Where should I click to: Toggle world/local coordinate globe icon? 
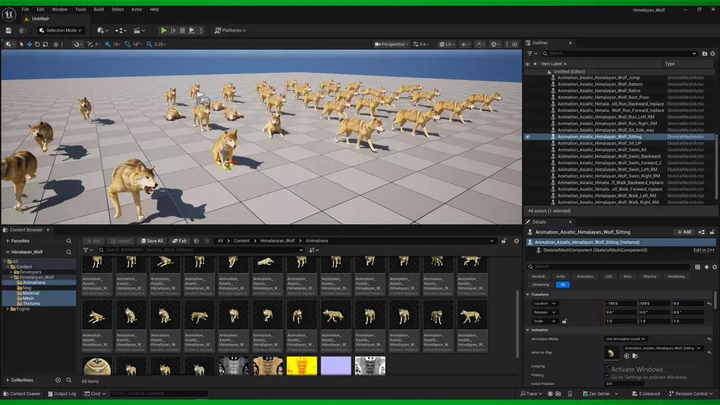click(x=57, y=44)
